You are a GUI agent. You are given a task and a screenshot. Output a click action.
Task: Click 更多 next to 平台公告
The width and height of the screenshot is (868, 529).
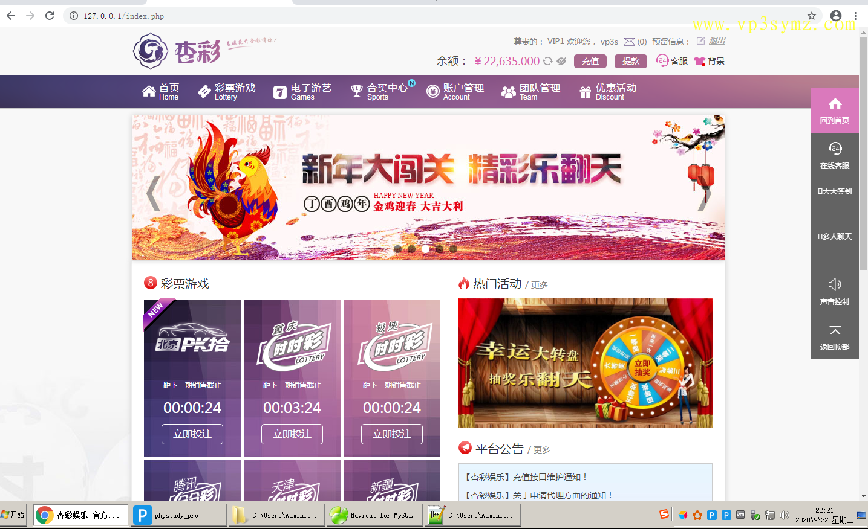pyautogui.click(x=542, y=450)
